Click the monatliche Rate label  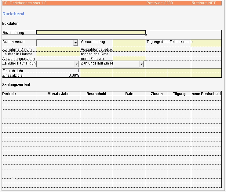point(95,54)
